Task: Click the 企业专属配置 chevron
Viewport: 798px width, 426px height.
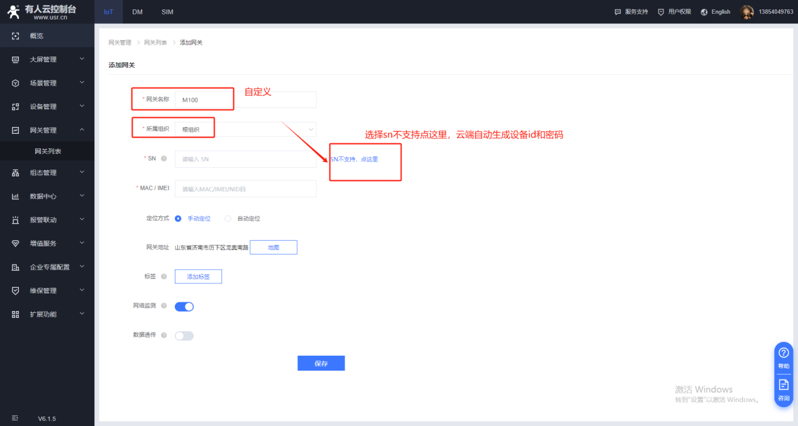Action: click(x=82, y=266)
